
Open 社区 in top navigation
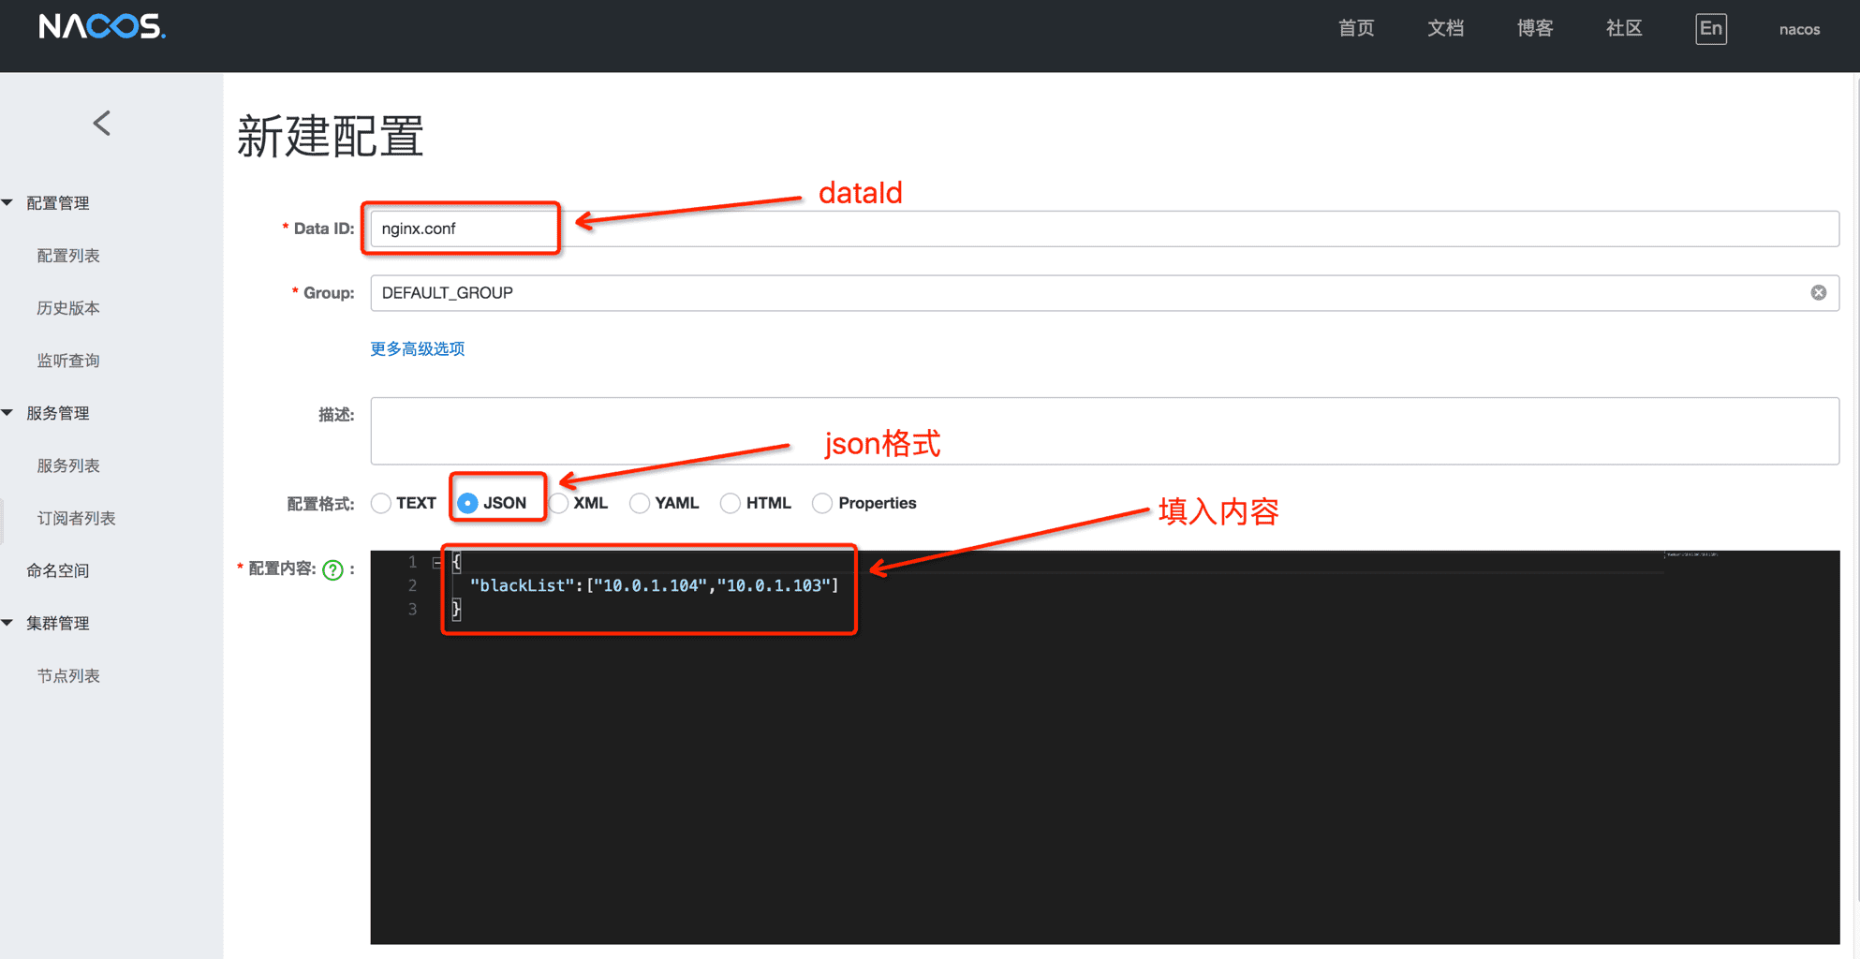pos(1624,29)
